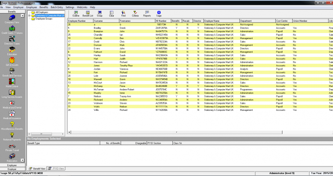Click the Find toolbar icon

tap(123, 14)
